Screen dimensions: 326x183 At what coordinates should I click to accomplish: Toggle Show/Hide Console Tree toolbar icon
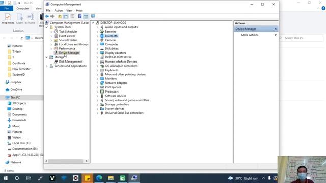pos(66,16)
